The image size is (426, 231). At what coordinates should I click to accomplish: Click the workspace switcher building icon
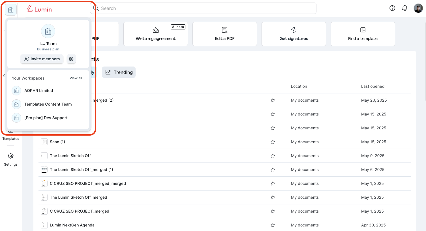(x=11, y=10)
